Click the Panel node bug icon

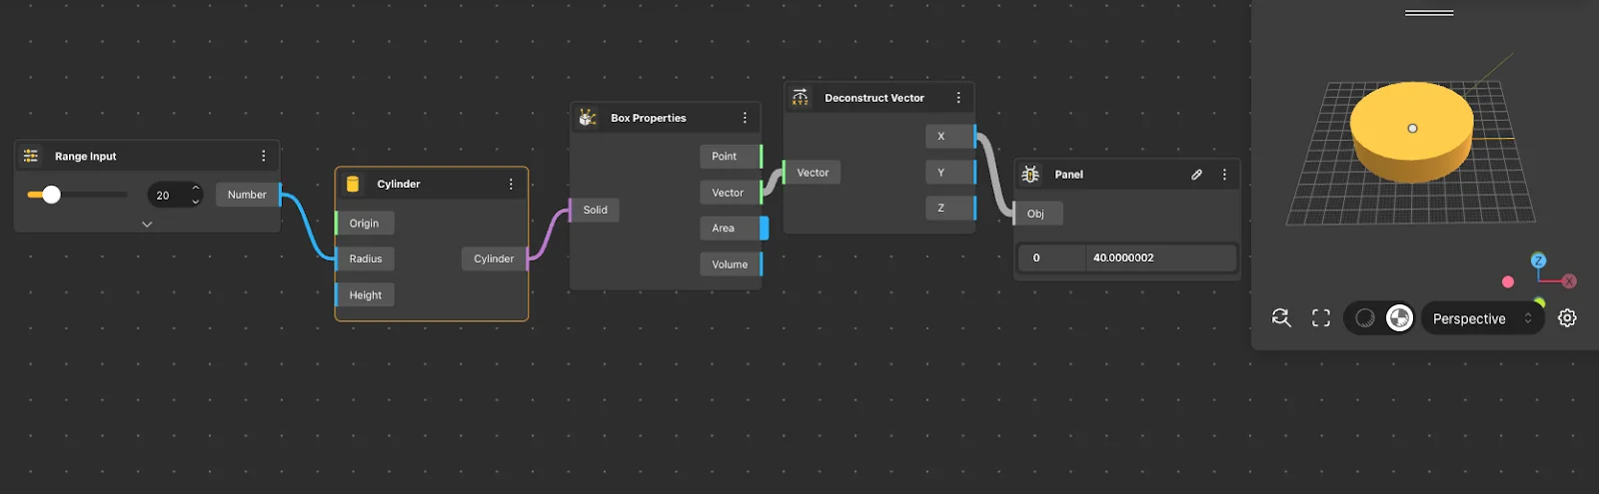1030,175
